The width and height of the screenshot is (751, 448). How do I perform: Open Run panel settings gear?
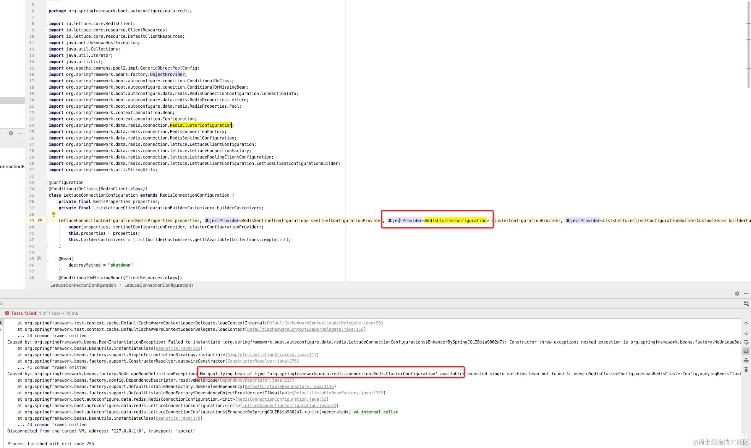[x=737, y=294]
